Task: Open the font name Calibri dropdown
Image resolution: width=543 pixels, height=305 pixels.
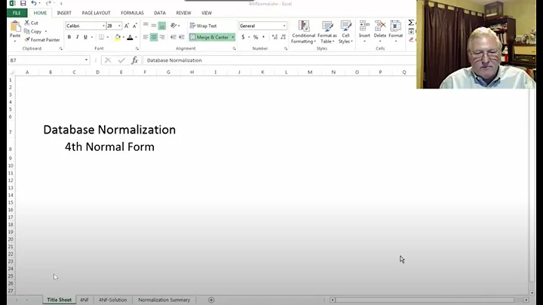Action: (103, 26)
